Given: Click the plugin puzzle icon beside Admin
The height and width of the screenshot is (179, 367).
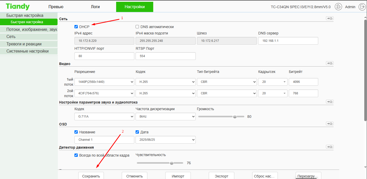Looking at the screenshot, I should coord(338,7).
